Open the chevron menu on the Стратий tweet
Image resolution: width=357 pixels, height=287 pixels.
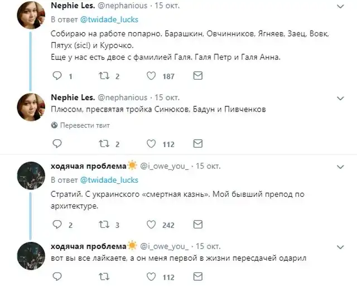[x=341, y=166]
